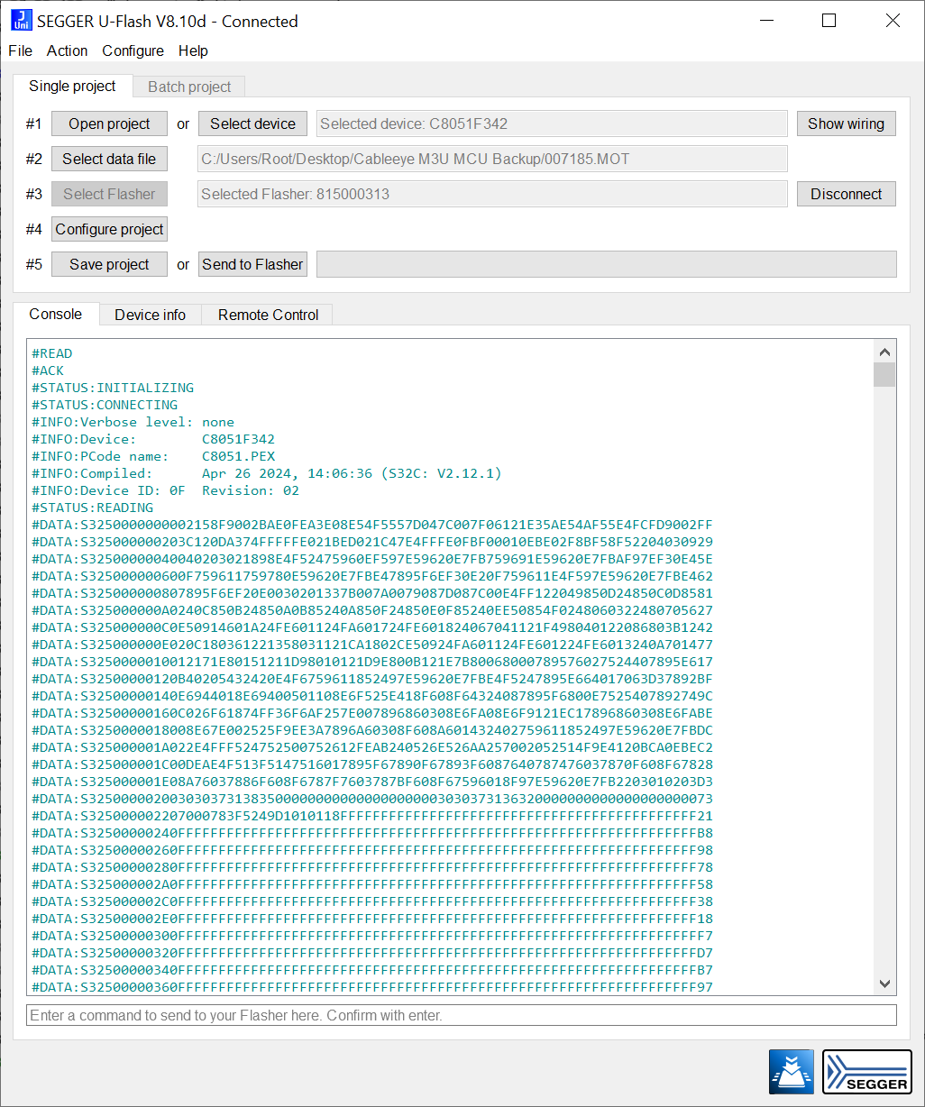Minimize the U-Flash window
This screenshot has height=1107, width=925.
766,21
